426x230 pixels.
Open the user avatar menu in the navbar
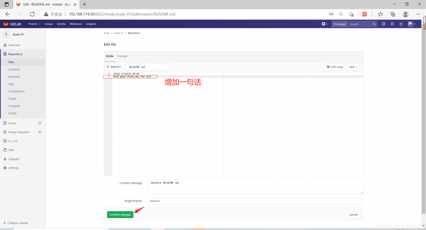(x=412, y=24)
